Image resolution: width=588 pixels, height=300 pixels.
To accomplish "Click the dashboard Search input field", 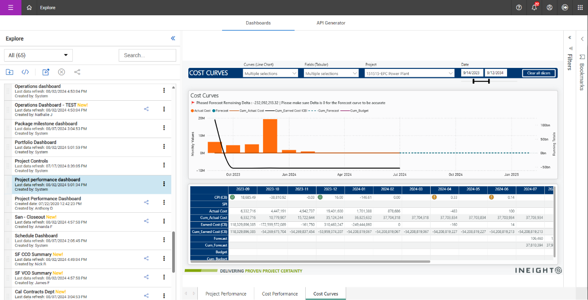I will (x=147, y=55).
